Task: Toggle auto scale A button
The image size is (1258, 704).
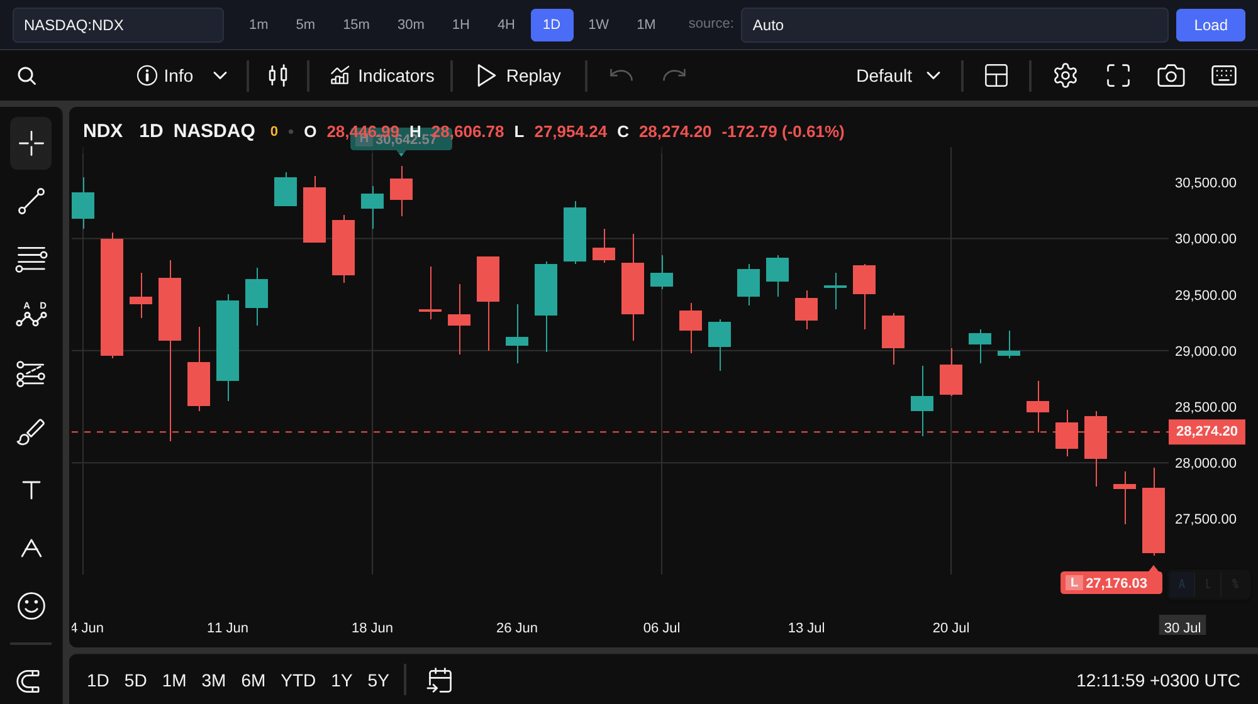Action: 1181,584
